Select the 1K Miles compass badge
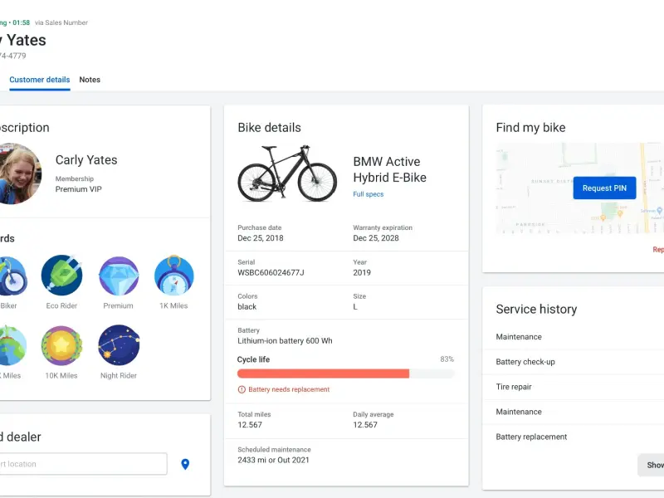Viewport: 664px width, 498px height. 174,276
